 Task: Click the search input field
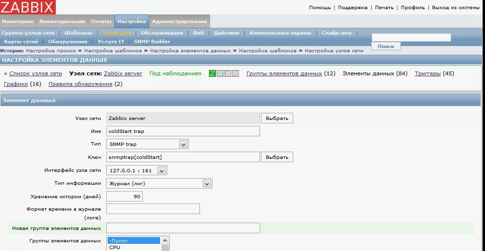click(x=411, y=37)
